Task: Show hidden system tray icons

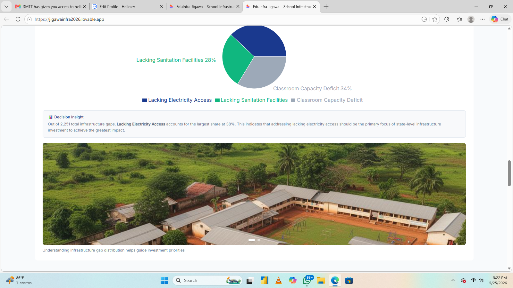Action: [453, 281]
